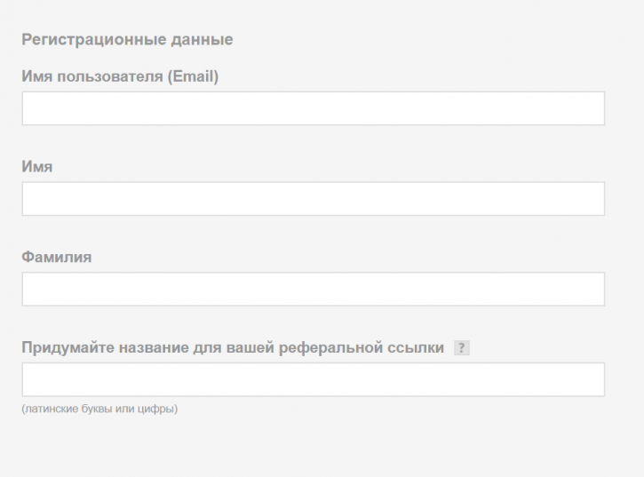
Task: Open the question mark help icon
Action: 462,348
